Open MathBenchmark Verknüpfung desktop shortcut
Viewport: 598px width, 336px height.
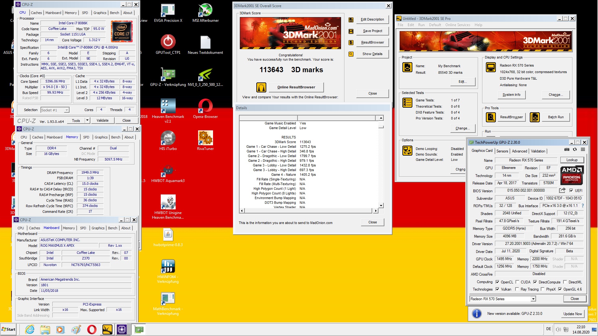(168, 303)
